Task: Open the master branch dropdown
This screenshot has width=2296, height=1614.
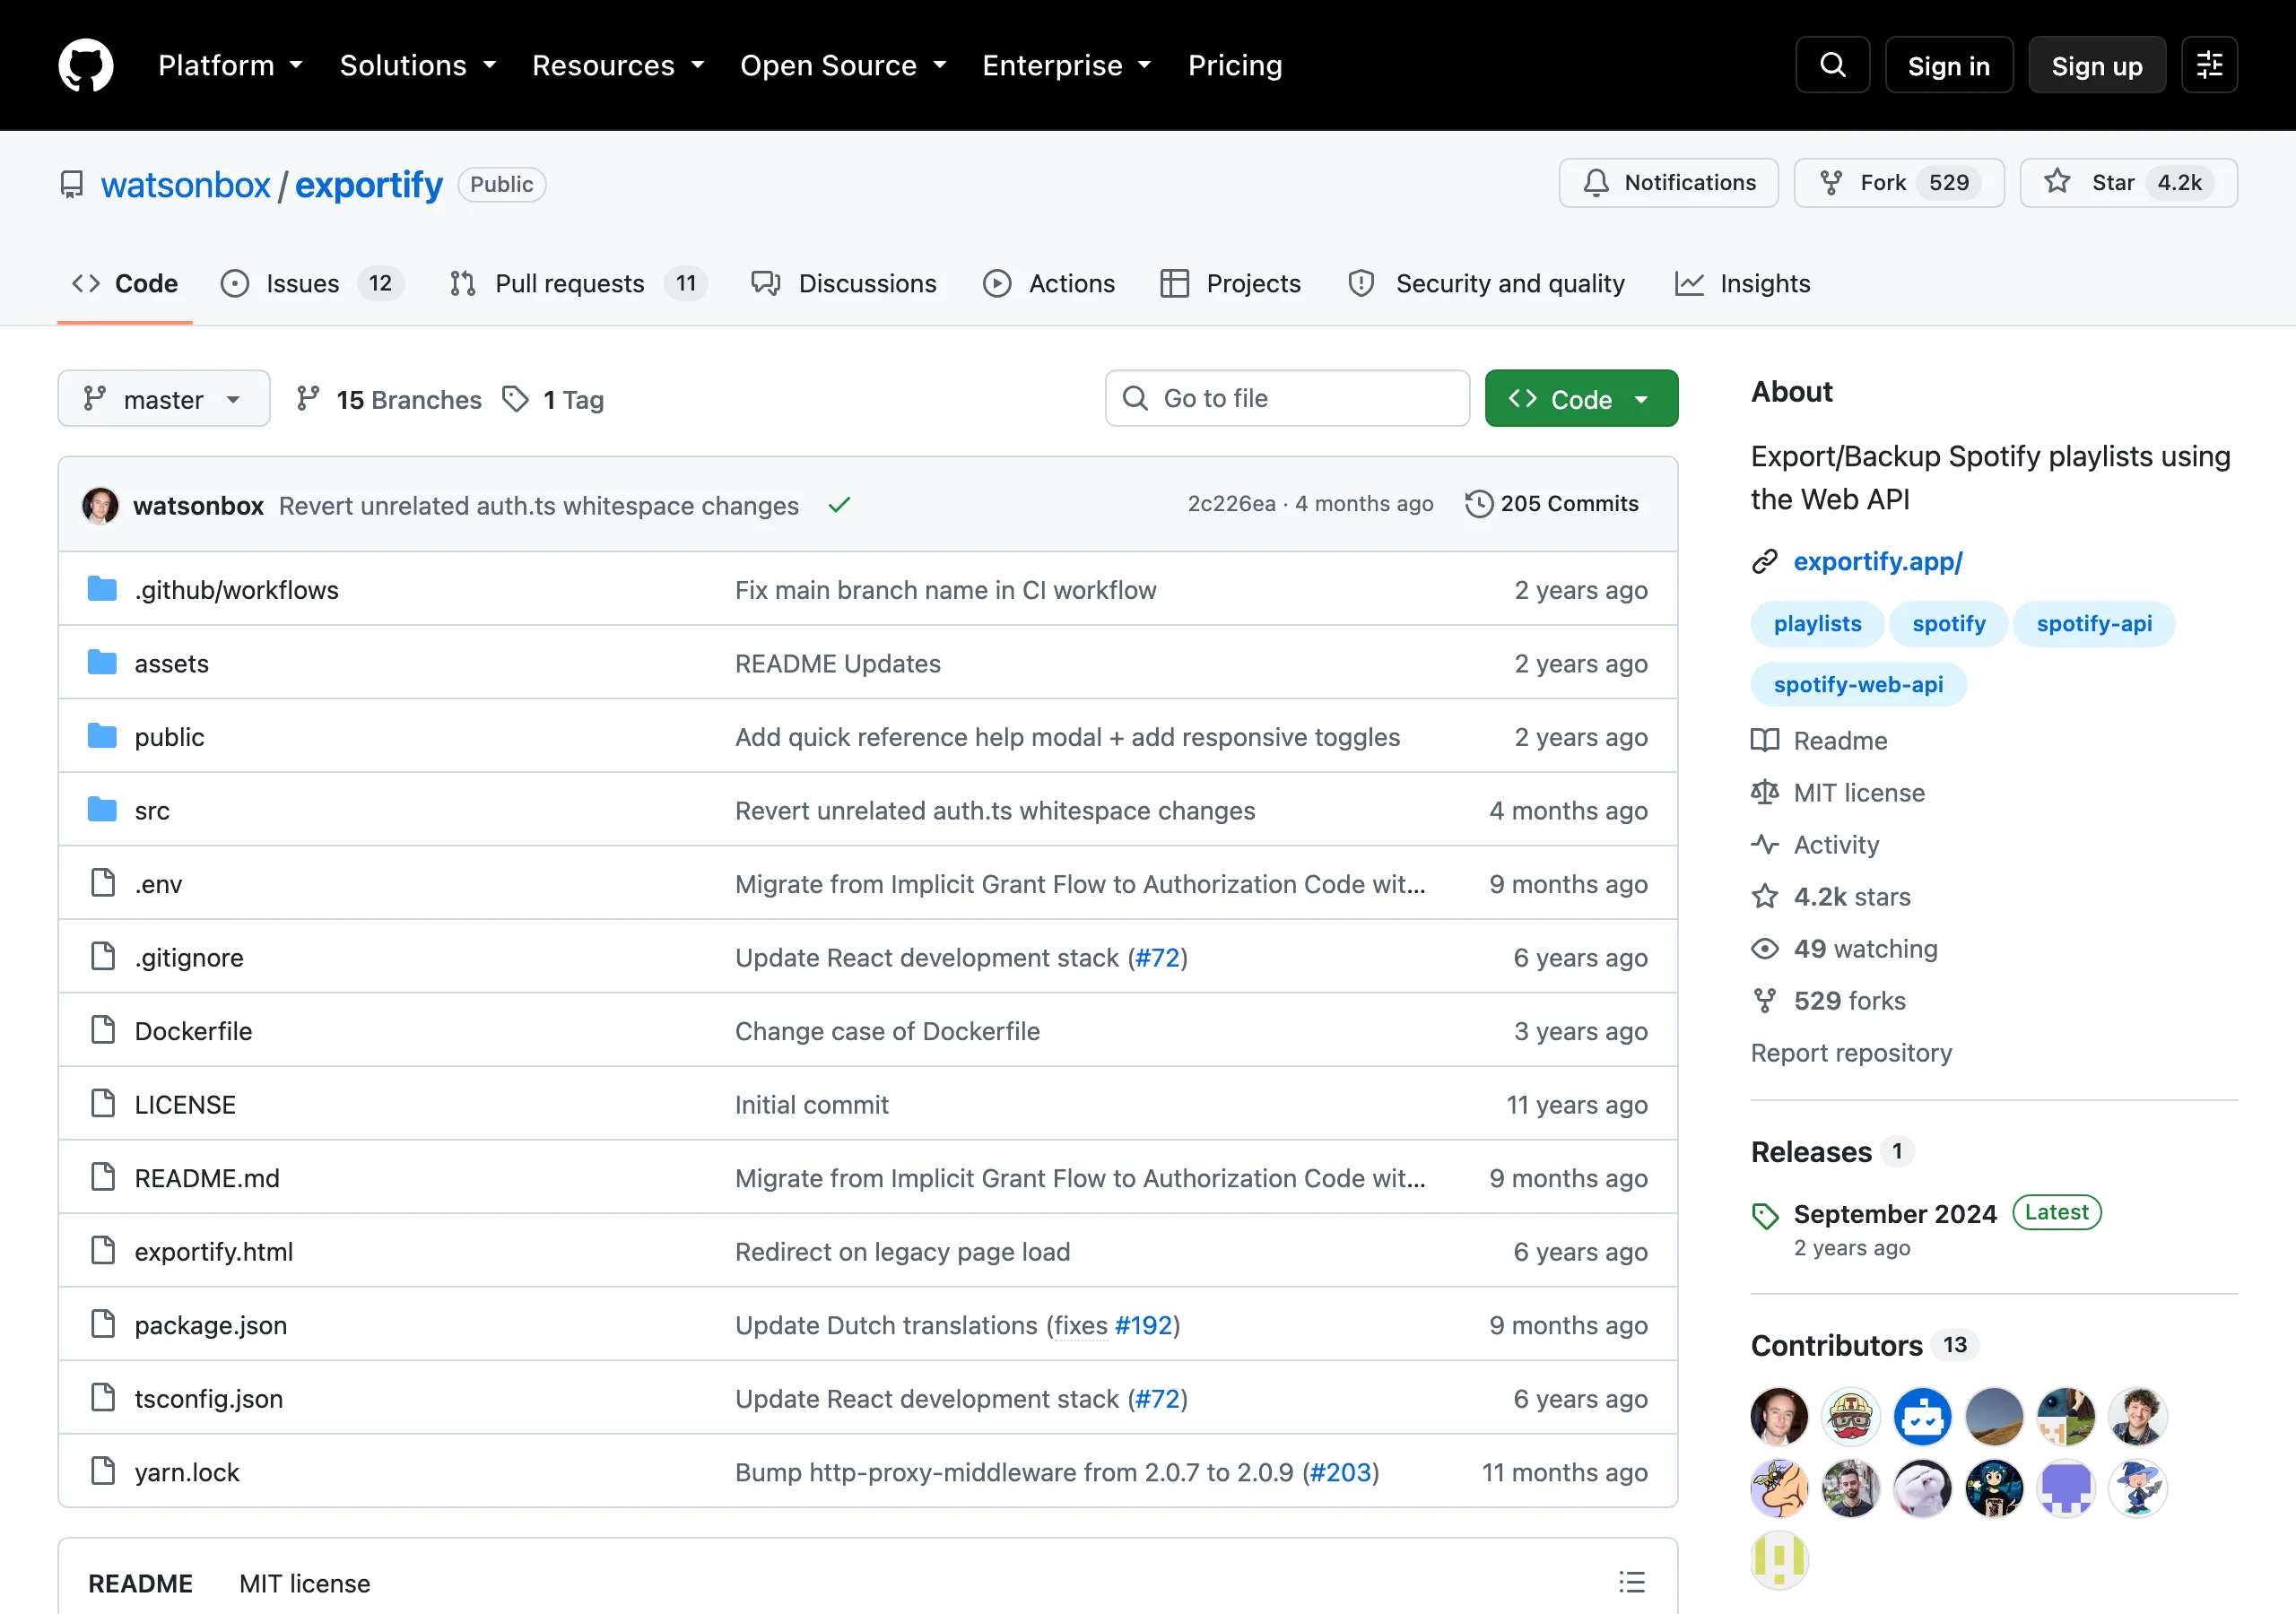Action: pyautogui.click(x=164, y=399)
